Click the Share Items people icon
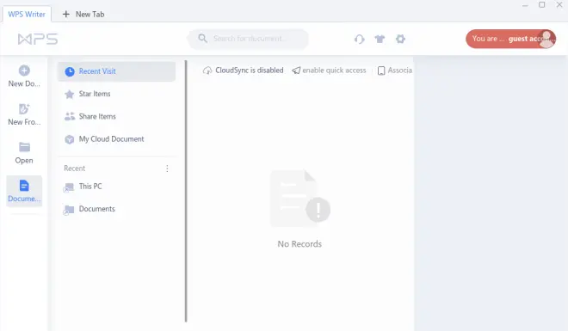The height and width of the screenshot is (331, 568). [x=70, y=116]
